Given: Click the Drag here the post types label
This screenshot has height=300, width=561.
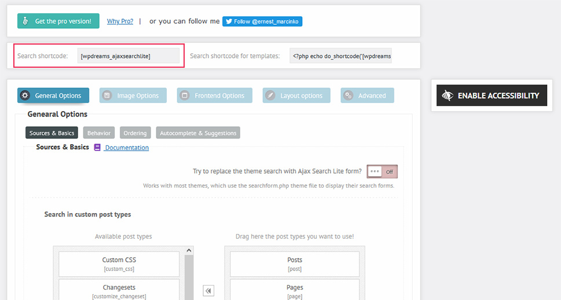Looking at the screenshot, I should pos(295,236).
